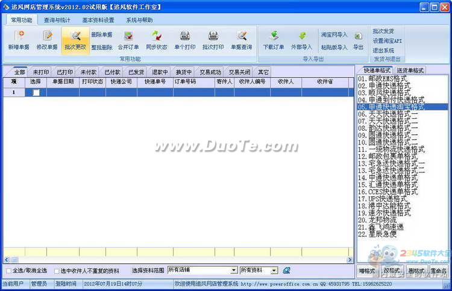Image resolution: width=452 pixels, height=291 pixels.
Task: Switch to the 送货单格式 tab
Action: click(x=410, y=70)
